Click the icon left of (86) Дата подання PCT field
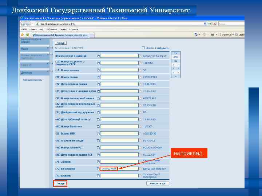The width and height of the screenshot is (262, 196). coord(98,155)
